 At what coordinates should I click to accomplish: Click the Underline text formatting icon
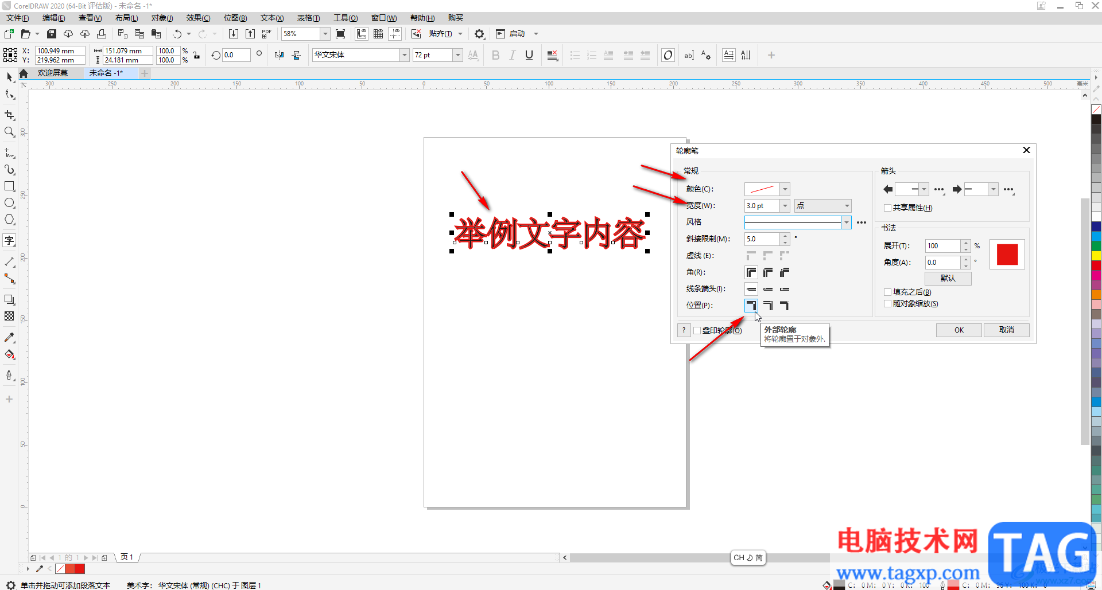529,55
